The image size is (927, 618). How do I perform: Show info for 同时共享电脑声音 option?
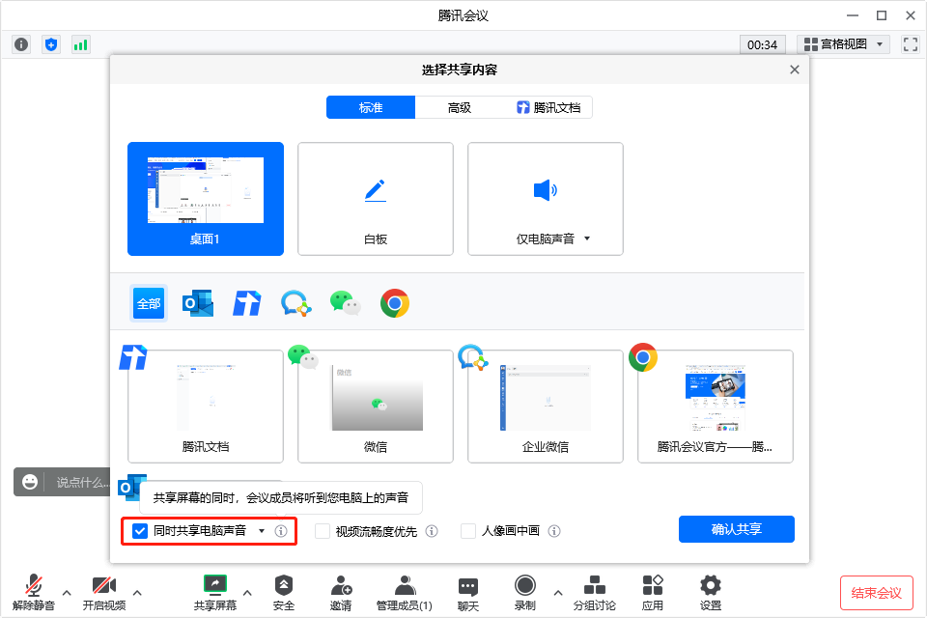tap(281, 531)
